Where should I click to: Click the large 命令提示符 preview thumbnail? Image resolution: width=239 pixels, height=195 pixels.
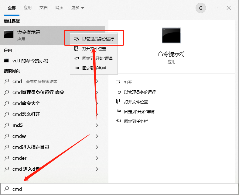click(171, 35)
